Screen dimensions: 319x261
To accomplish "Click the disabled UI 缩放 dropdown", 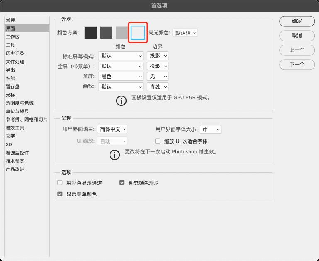I will [112, 141].
